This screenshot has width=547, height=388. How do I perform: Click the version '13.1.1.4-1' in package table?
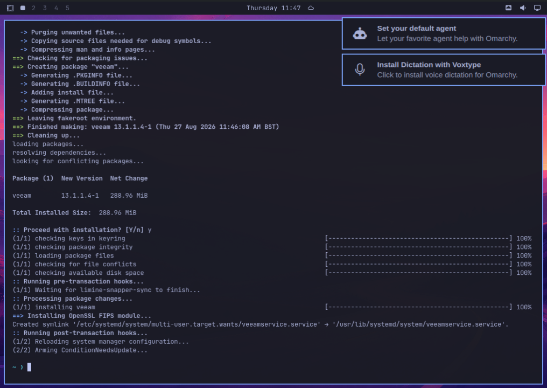pos(80,196)
